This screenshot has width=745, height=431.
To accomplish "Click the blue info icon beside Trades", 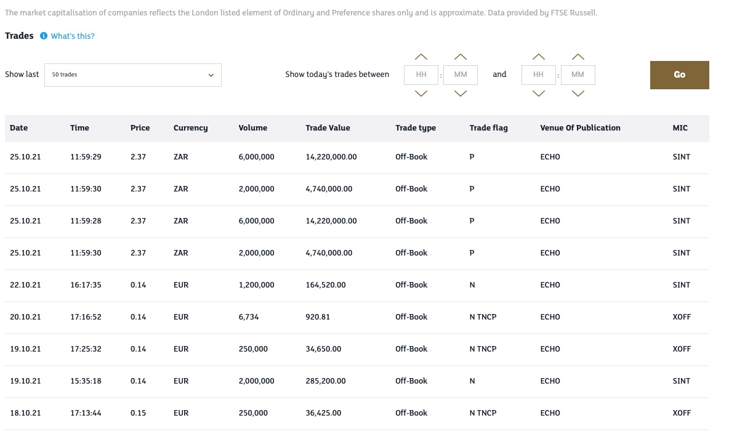I will [x=43, y=36].
